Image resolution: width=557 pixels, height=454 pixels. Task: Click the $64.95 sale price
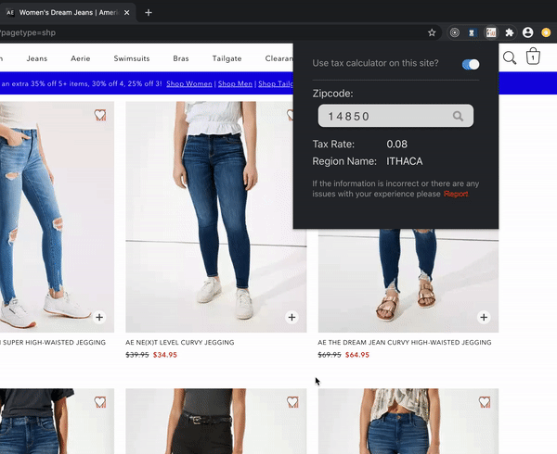(x=357, y=355)
